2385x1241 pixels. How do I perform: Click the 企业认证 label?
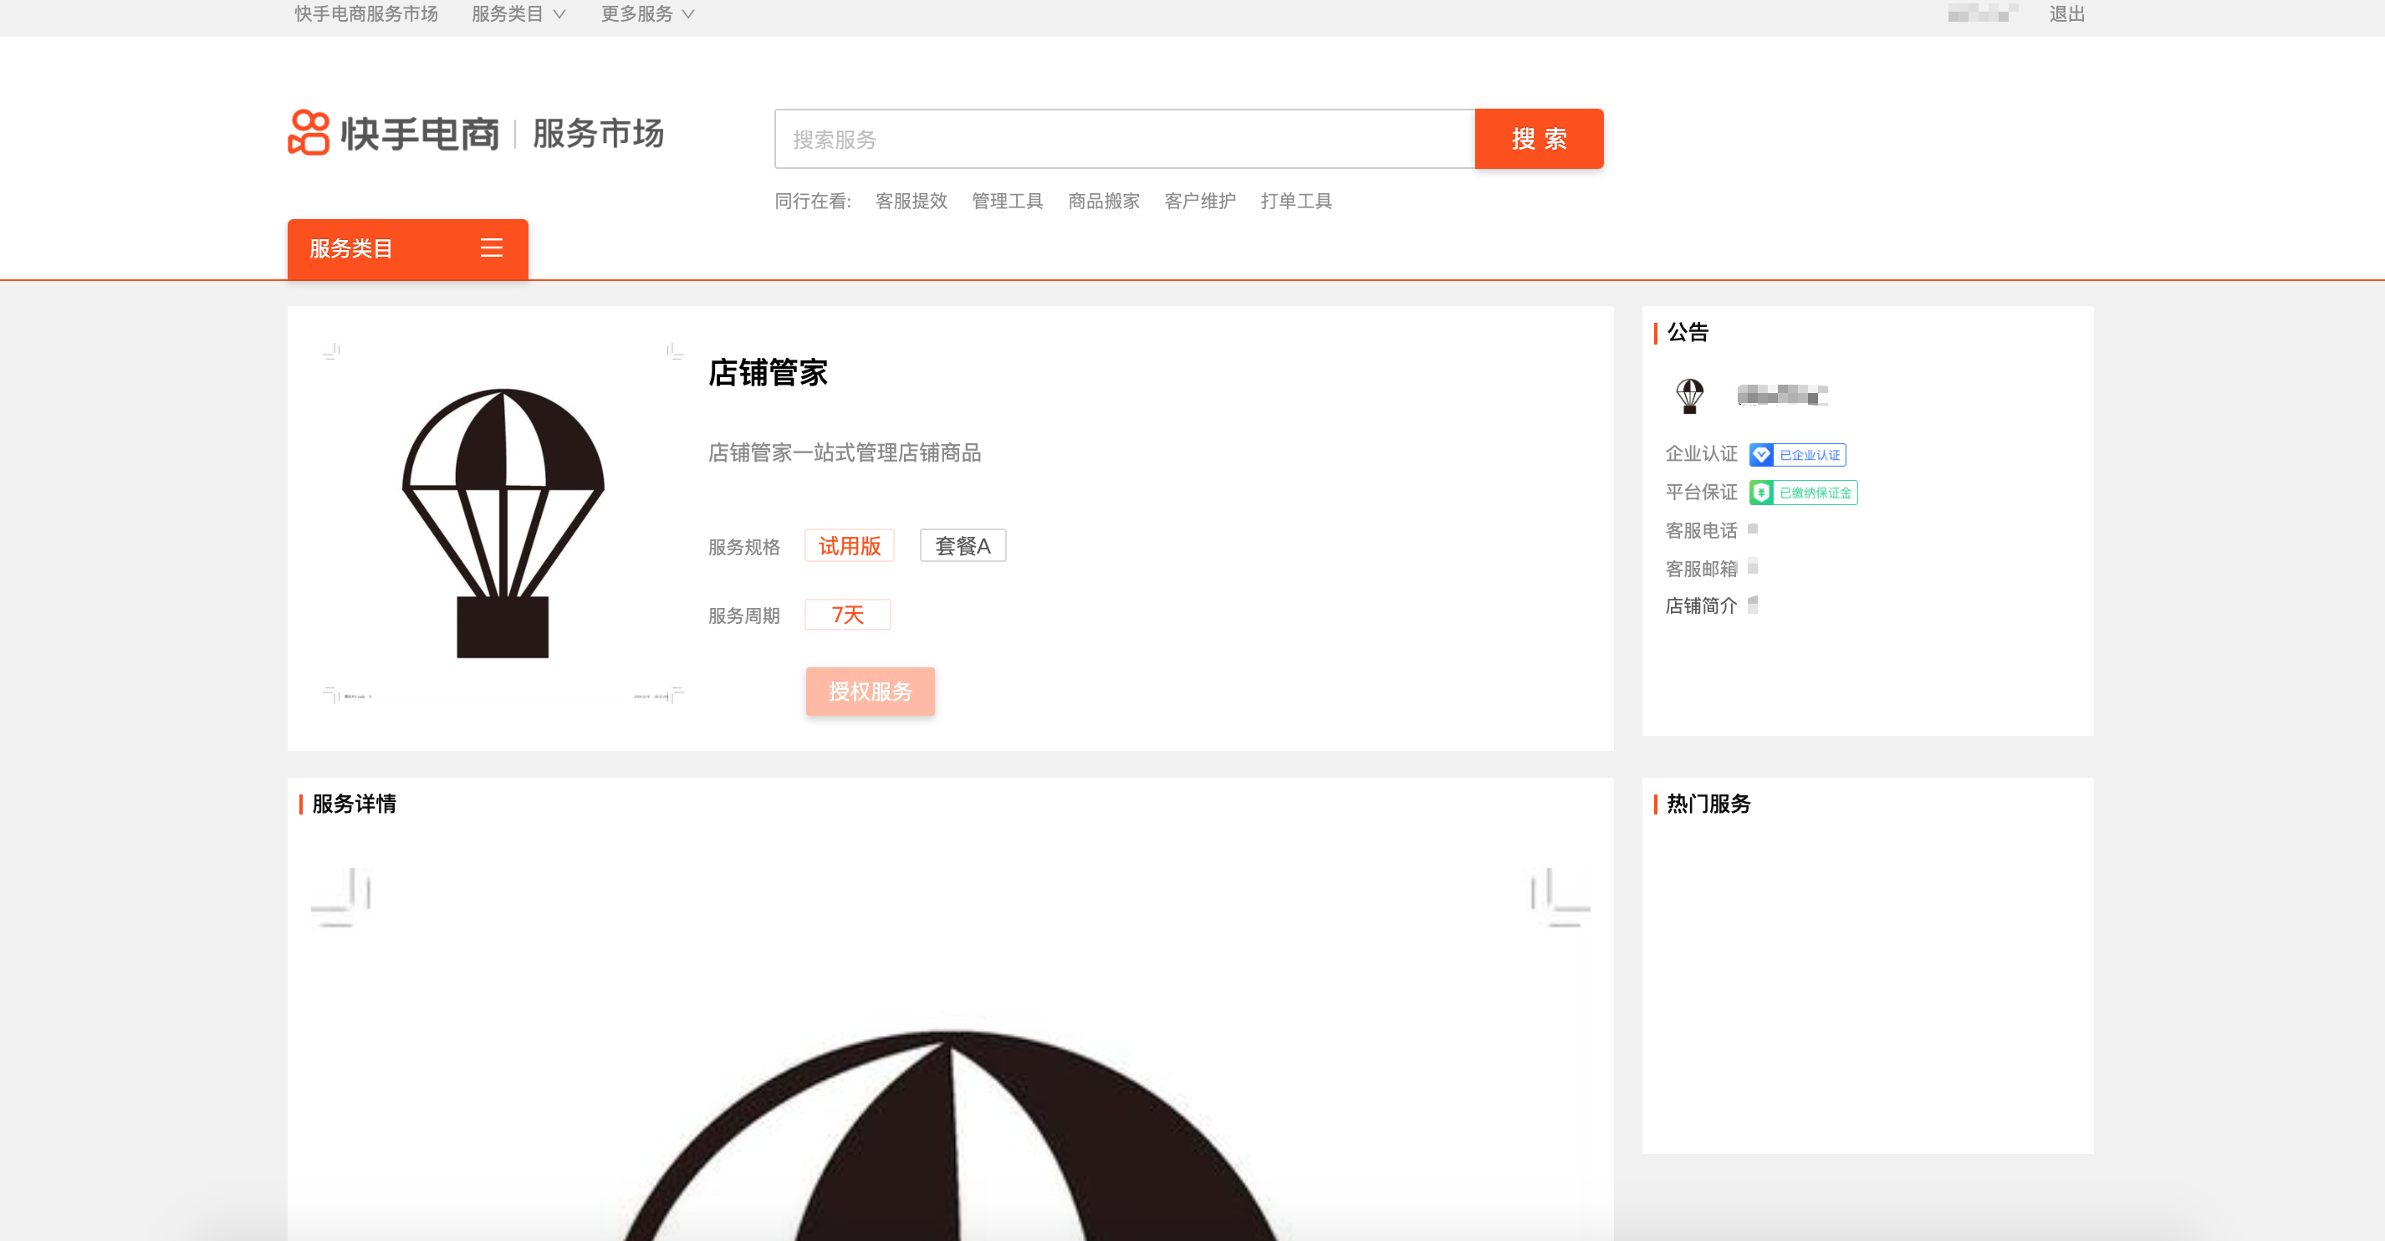pos(1701,454)
